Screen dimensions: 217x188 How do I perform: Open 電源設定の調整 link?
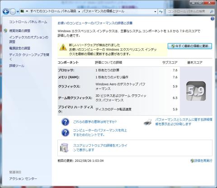[19, 48]
